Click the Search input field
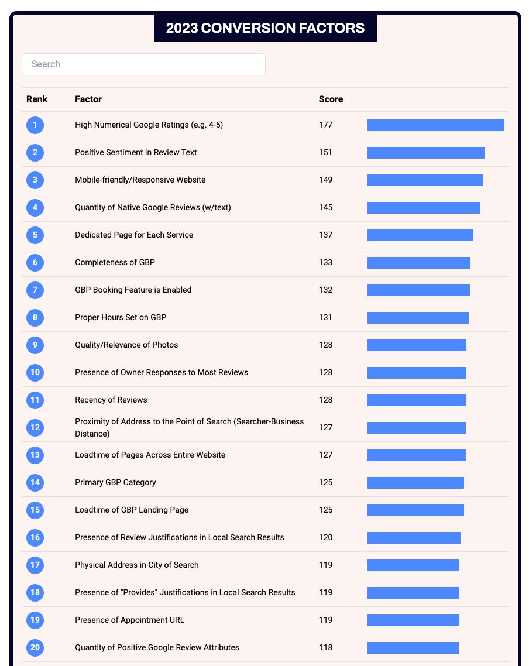 [143, 64]
